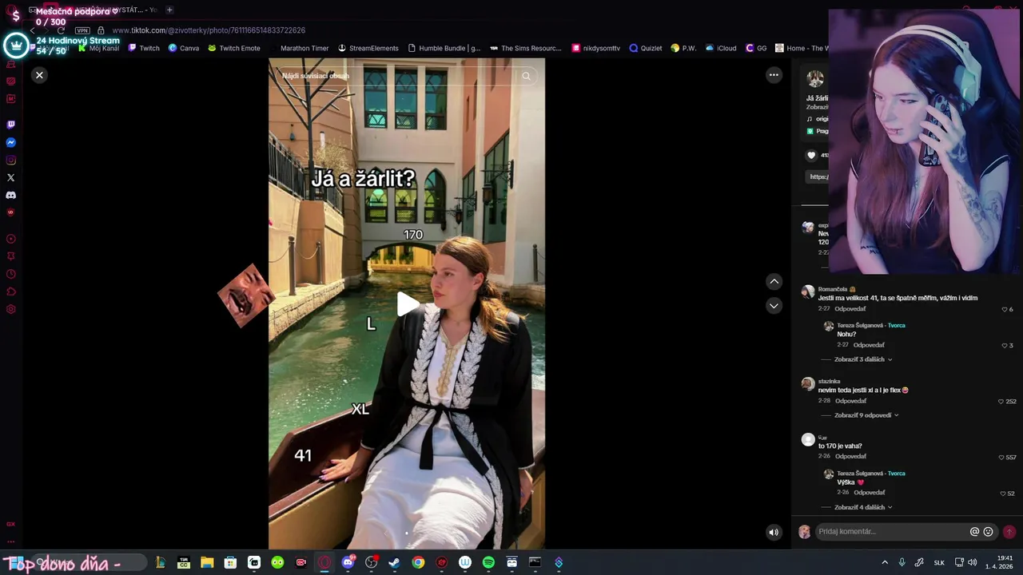
Task: Like Tereza's 'Nohu?' reply
Action: click(1005, 345)
